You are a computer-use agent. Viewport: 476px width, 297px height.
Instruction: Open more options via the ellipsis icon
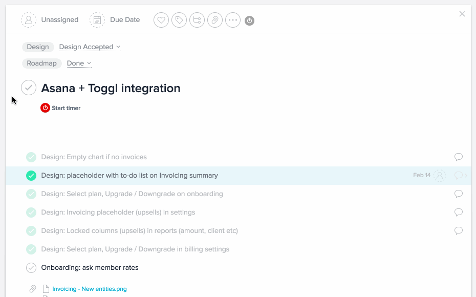(x=232, y=20)
